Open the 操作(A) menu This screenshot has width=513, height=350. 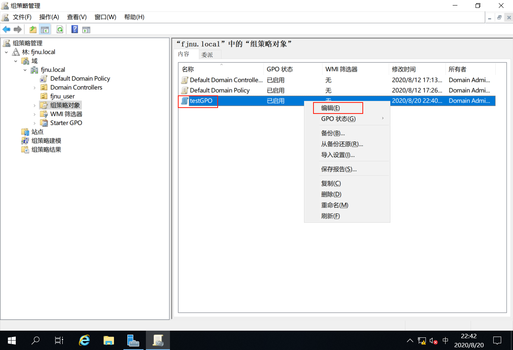pyautogui.click(x=49, y=17)
